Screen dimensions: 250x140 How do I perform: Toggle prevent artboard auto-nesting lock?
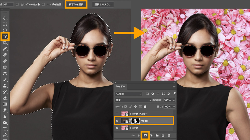(140, 107)
